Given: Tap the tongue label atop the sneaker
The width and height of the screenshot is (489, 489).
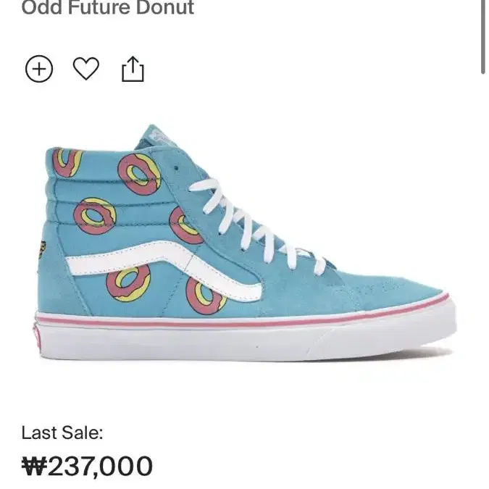Looking at the screenshot, I should pos(162,135).
